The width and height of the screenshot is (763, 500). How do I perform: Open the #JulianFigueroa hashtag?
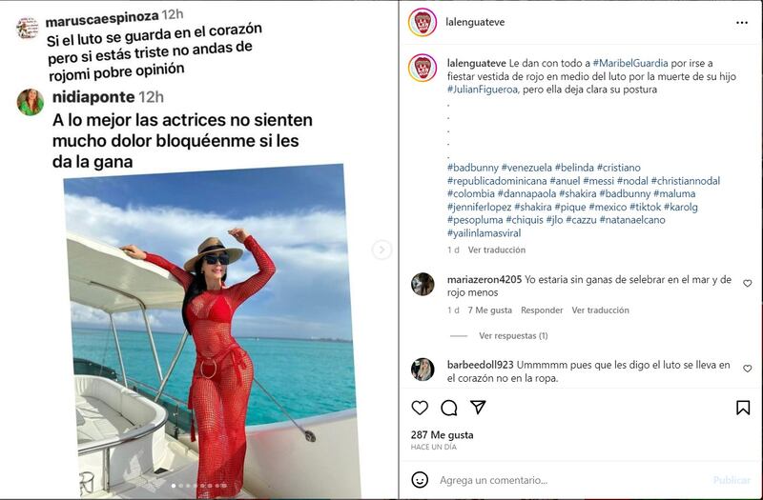[483, 90]
